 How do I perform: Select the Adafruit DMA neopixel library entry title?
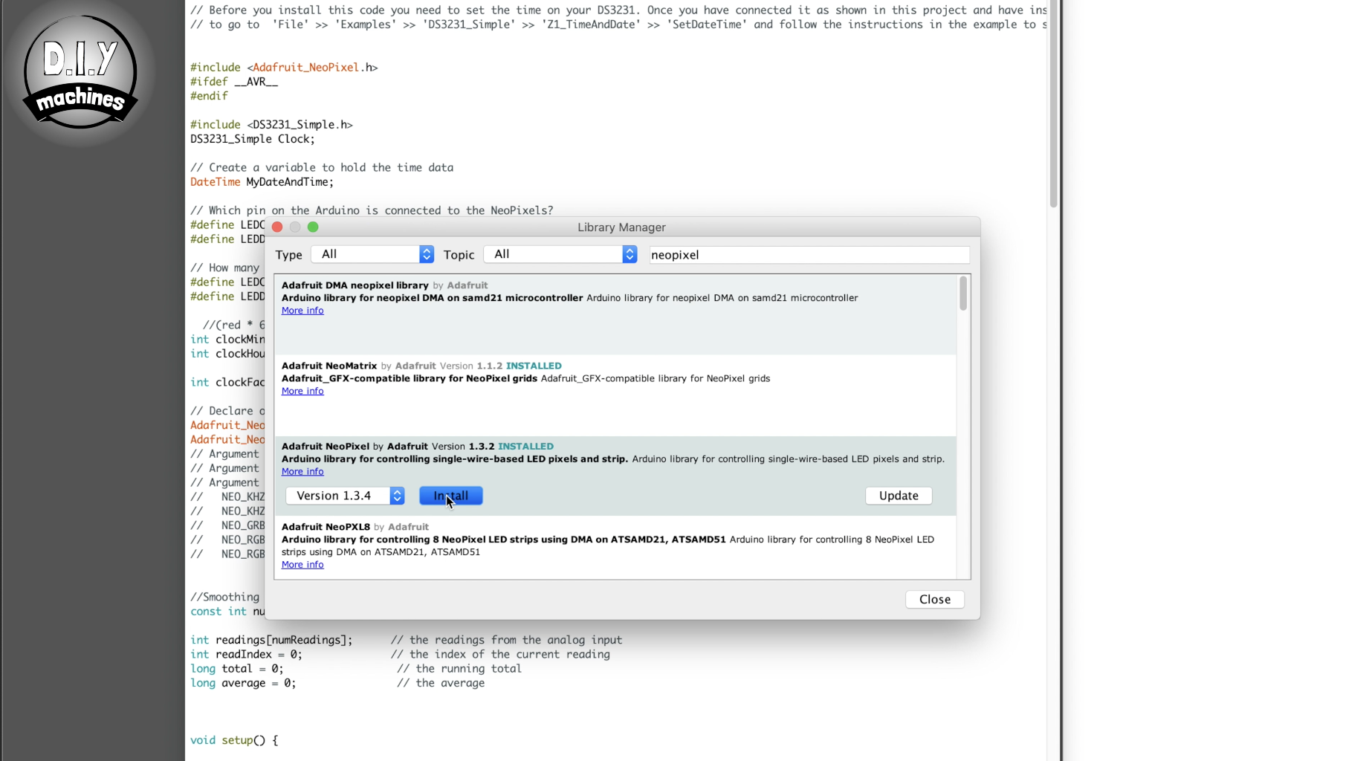click(355, 285)
